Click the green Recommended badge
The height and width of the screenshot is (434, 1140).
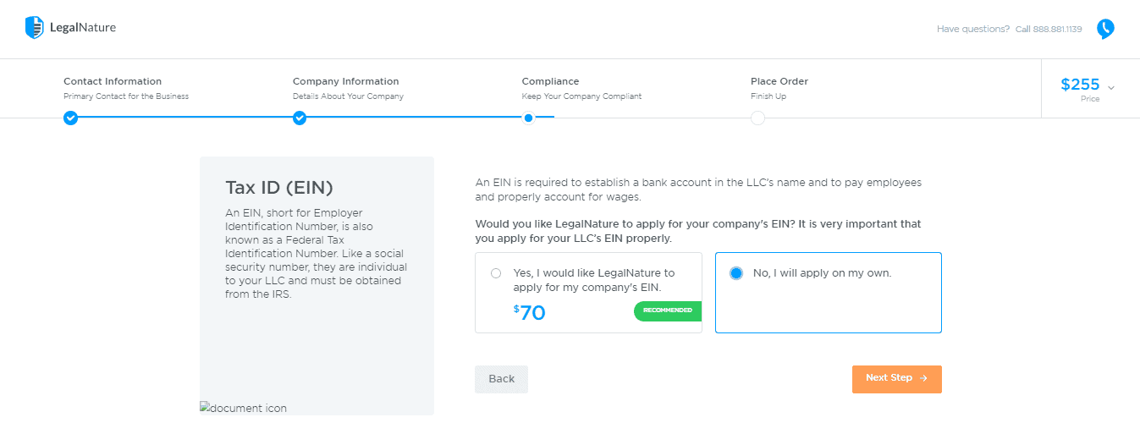pos(668,310)
